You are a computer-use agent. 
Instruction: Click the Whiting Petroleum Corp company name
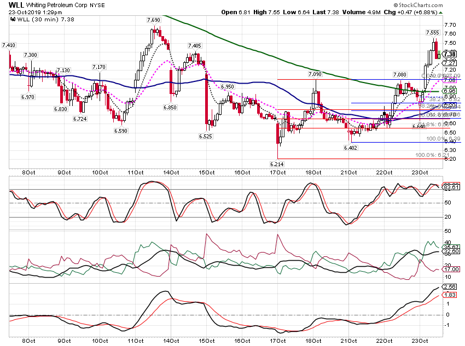pyautogui.click(x=57, y=5)
